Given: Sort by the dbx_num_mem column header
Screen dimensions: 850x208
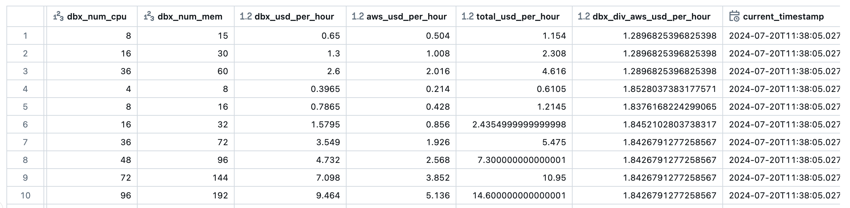Looking at the screenshot, I should coord(186,16).
